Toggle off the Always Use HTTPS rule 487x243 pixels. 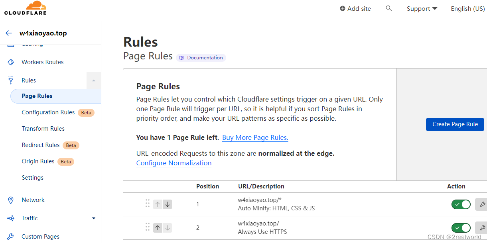[x=461, y=228]
